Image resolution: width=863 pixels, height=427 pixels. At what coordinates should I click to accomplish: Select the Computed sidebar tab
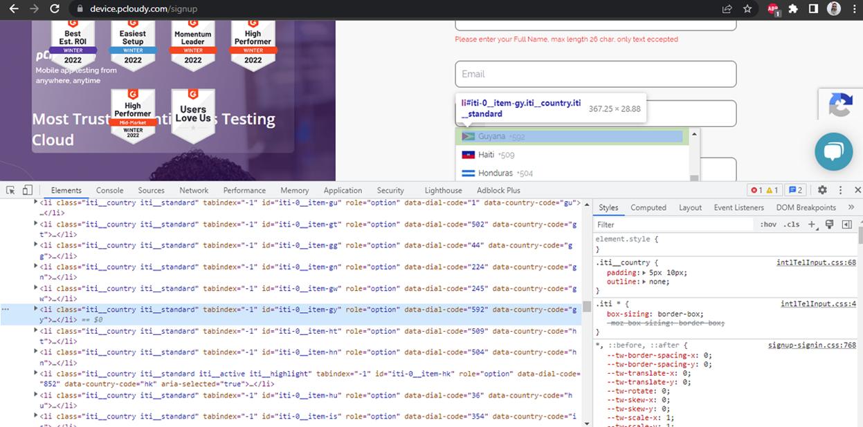[x=648, y=207]
